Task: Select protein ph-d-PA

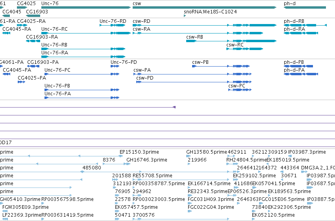Action: pos(301,74)
